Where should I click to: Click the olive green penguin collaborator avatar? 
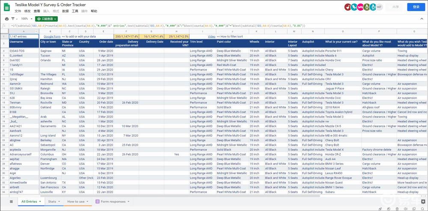(367, 7)
